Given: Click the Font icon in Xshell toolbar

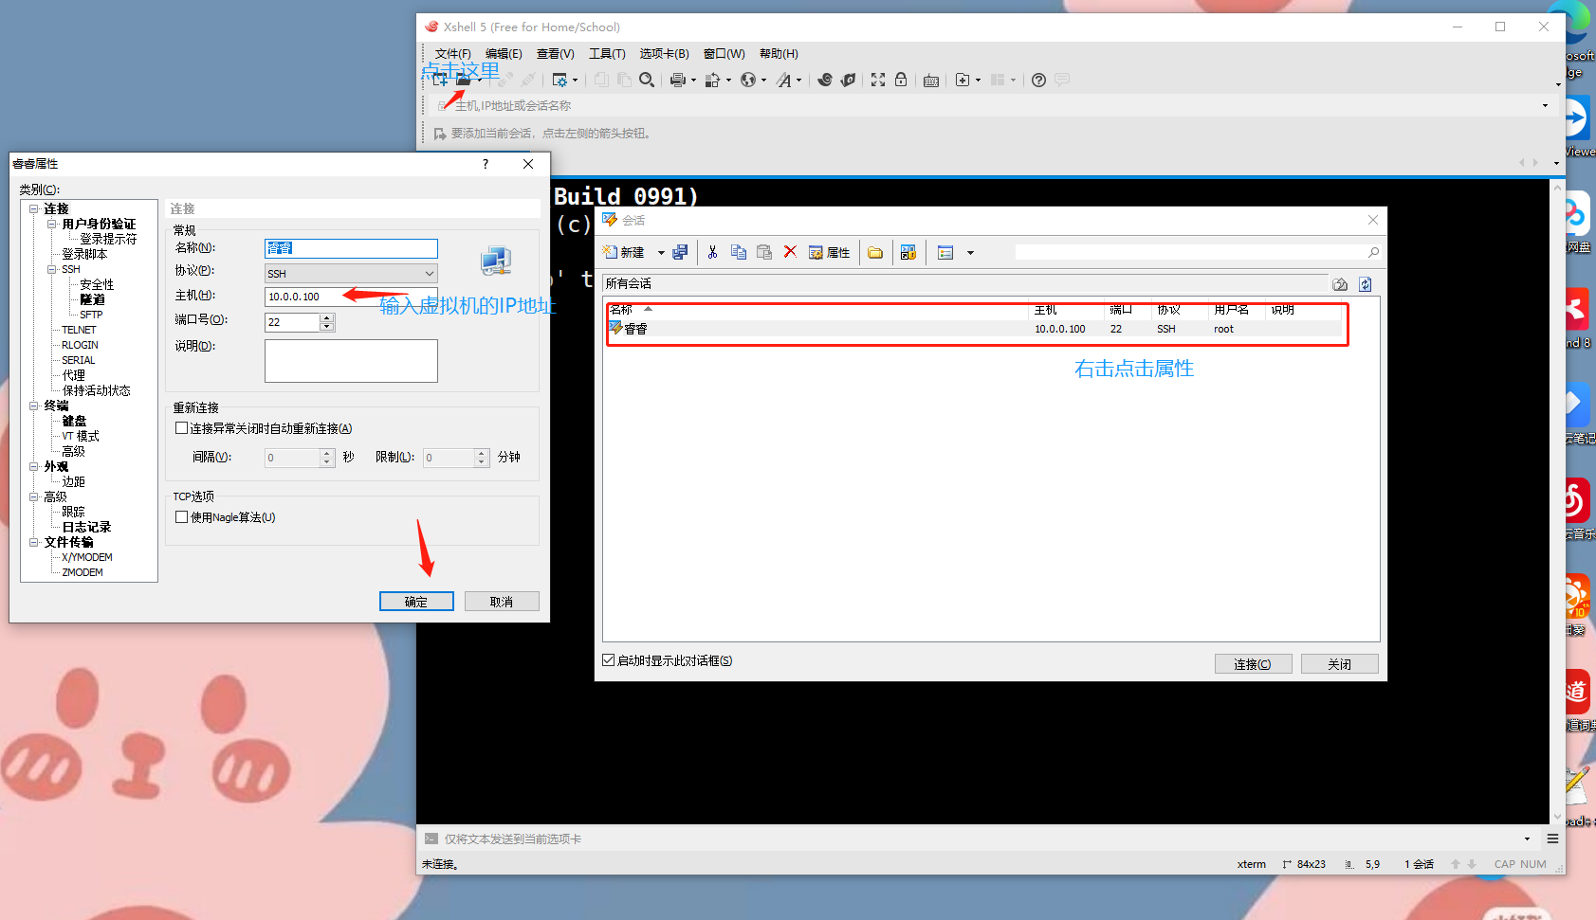Looking at the screenshot, I should point(784,81).
